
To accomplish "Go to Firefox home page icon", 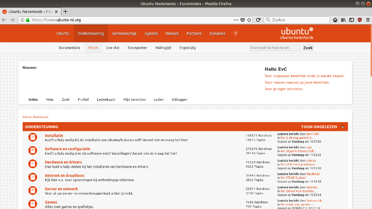I will point(335,20).
